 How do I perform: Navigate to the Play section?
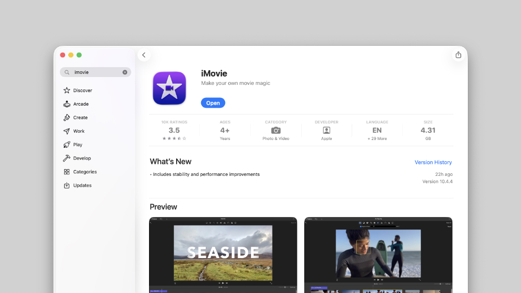click(78, 145)
